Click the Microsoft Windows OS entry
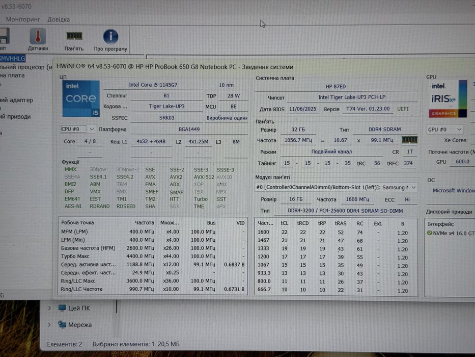This screenshot has height=357, width=475. [454, 191]
